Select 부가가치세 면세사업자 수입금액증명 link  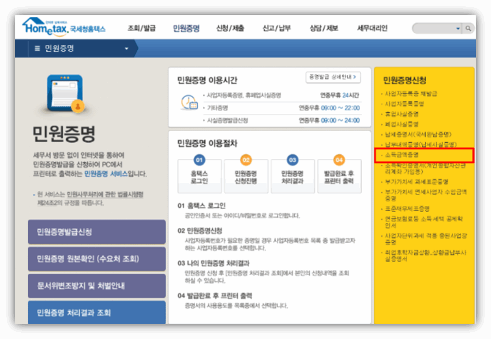(426, 195)
